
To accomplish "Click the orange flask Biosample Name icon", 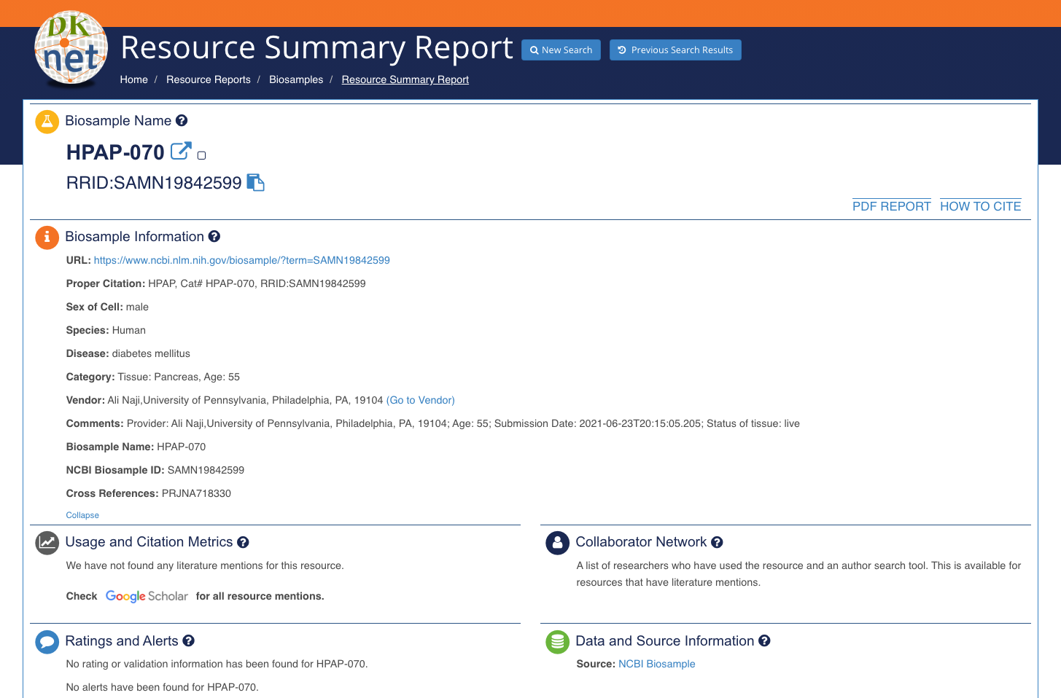I will 47,122.
